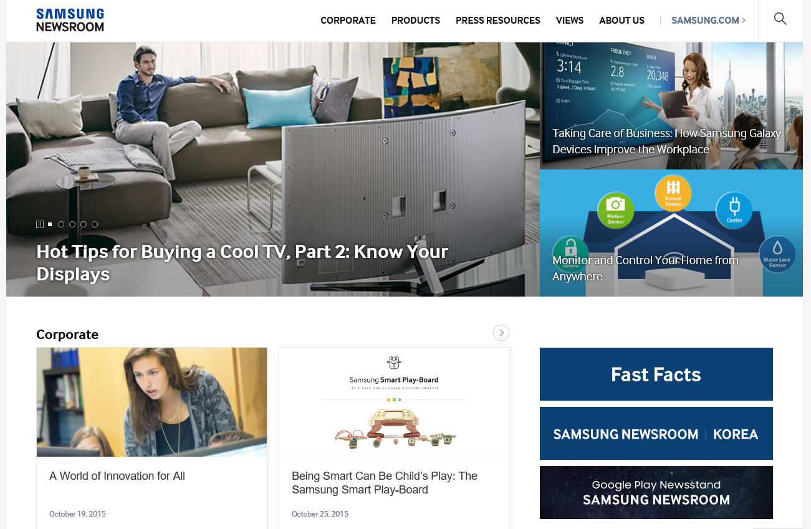Pause the hero slideshow
Viewport: 811px width, 529px height.
tap(40, 224)
